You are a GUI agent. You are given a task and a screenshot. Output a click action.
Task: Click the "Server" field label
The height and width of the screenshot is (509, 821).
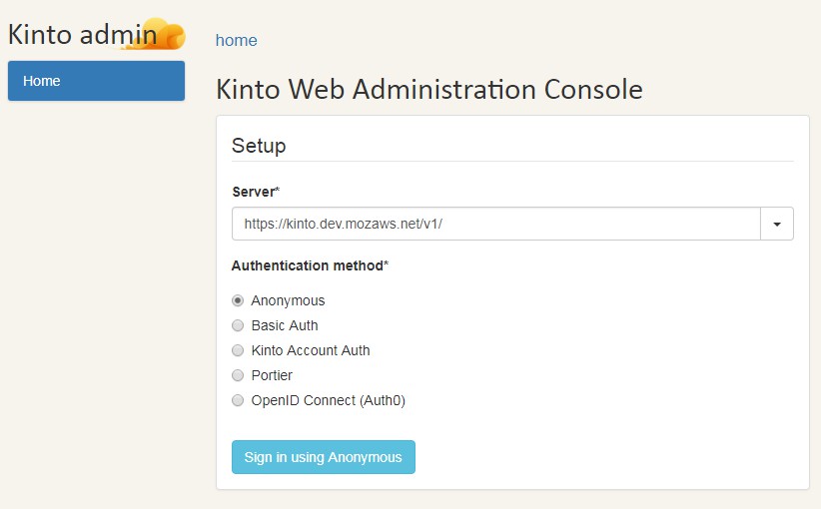253,191
